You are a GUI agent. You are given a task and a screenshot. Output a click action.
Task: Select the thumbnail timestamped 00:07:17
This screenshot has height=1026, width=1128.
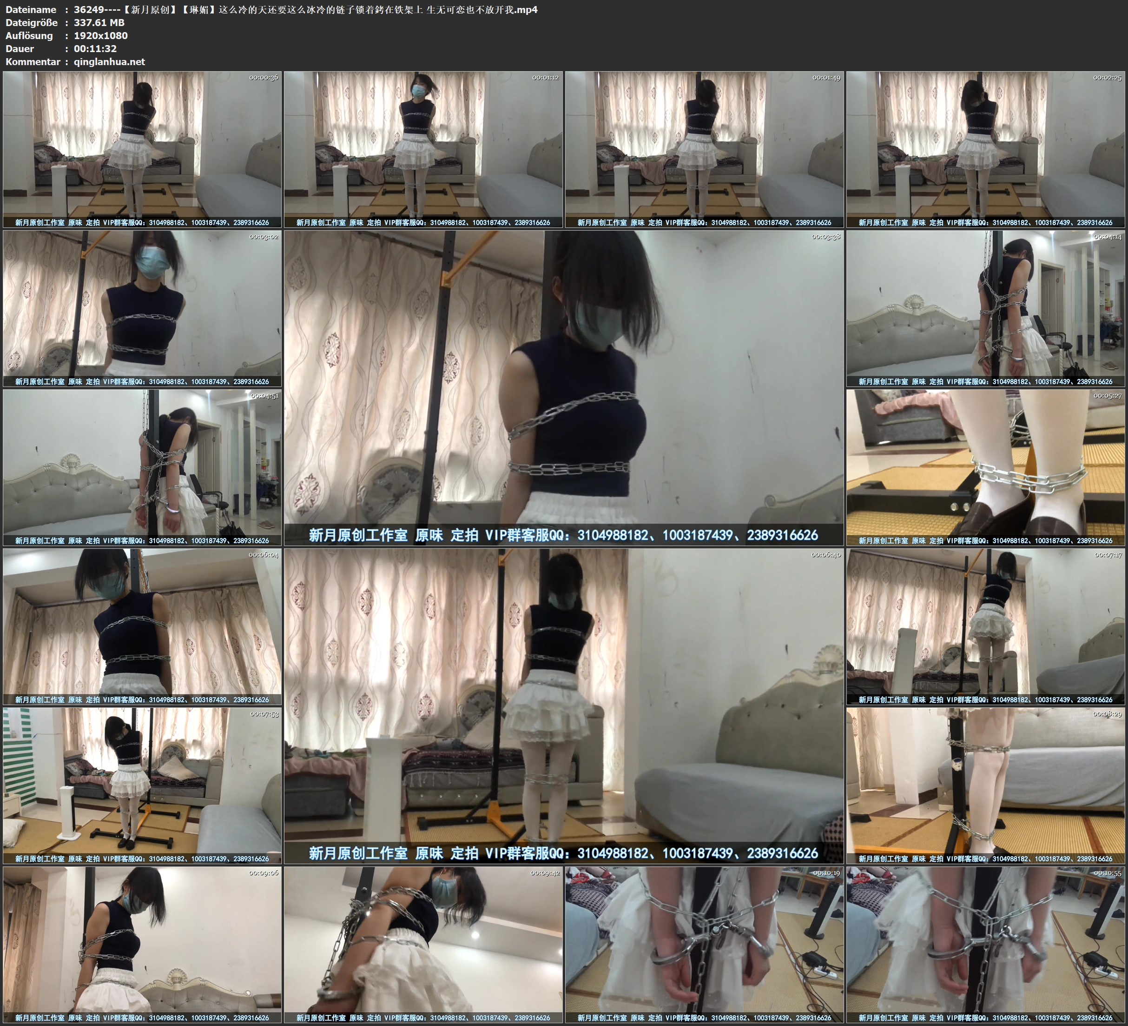tap(985, 626)
